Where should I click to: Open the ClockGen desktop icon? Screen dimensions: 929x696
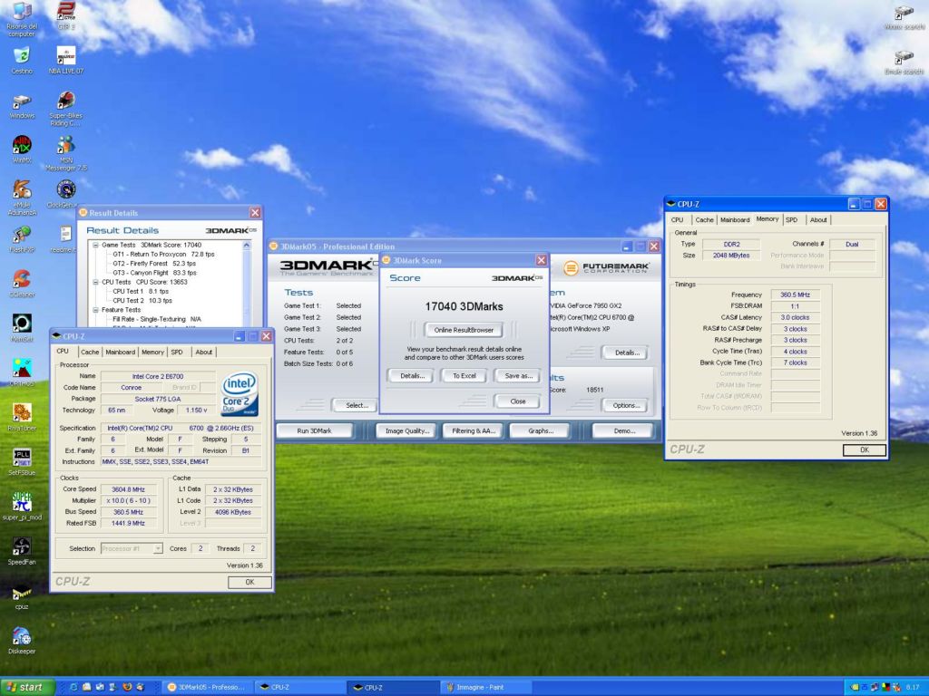65,194
